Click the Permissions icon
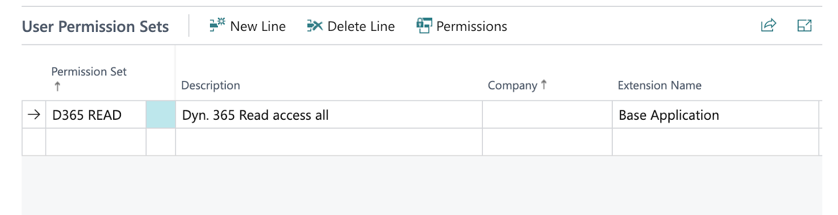Viewport: 838px width, 215px height. [424, 25]
